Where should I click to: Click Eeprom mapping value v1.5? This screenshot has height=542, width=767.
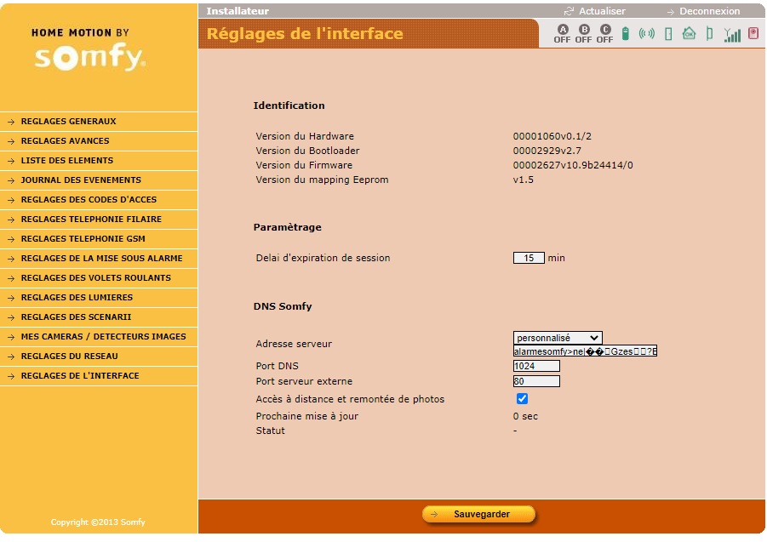pos(523,180)
